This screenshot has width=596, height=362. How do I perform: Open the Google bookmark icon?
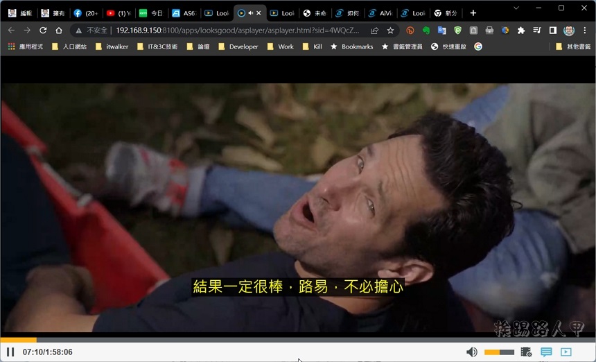pyautogui.click(x=478, y=46)
